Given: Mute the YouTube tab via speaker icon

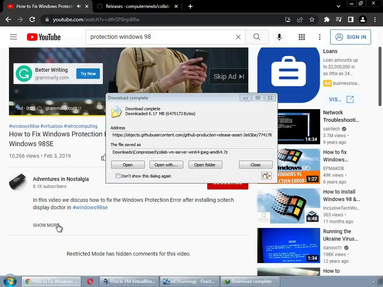Looking at the screenshot, I should pos(79,6).
